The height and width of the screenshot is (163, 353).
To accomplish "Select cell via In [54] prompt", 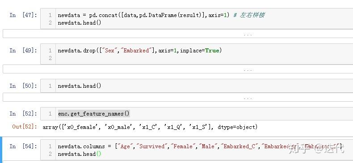I will 23,146.
